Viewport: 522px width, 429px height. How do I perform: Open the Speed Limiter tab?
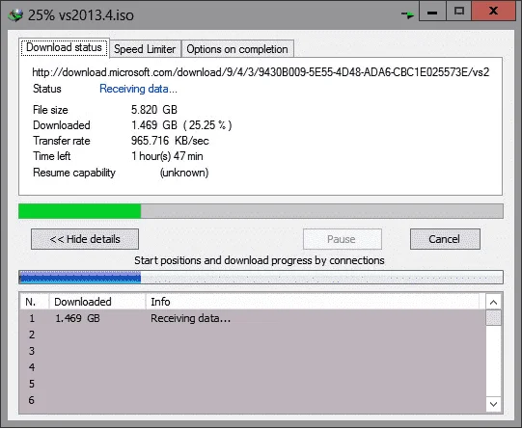point(145,49)
